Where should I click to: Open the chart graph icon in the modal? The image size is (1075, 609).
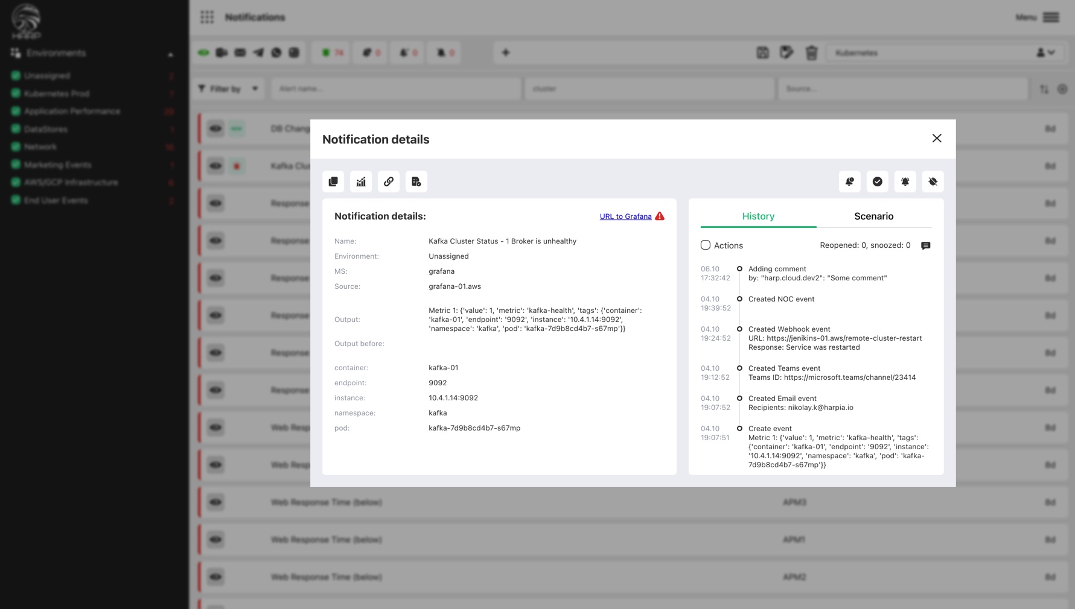click(x=361, y=181)
